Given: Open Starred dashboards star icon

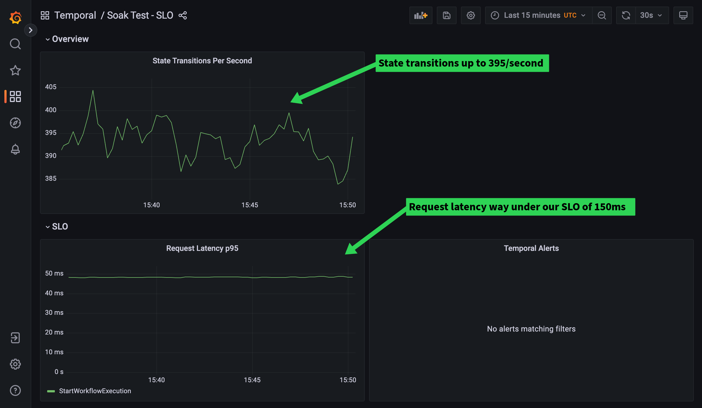Looking at the screenshot, I should (15, 70).
